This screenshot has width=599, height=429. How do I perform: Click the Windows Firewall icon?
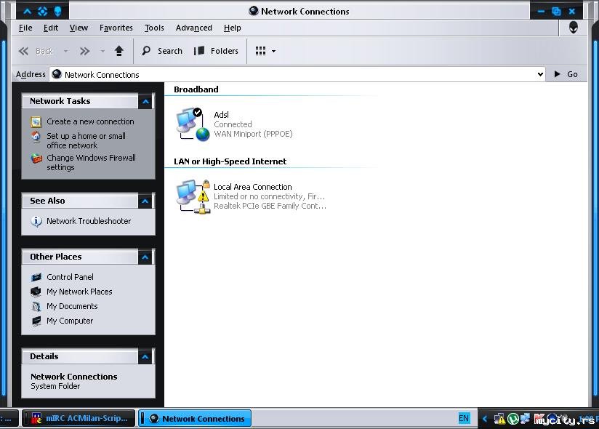36,159
